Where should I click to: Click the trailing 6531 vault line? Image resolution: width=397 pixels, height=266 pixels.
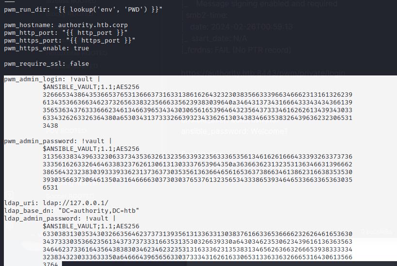click(x=50, y=188)
